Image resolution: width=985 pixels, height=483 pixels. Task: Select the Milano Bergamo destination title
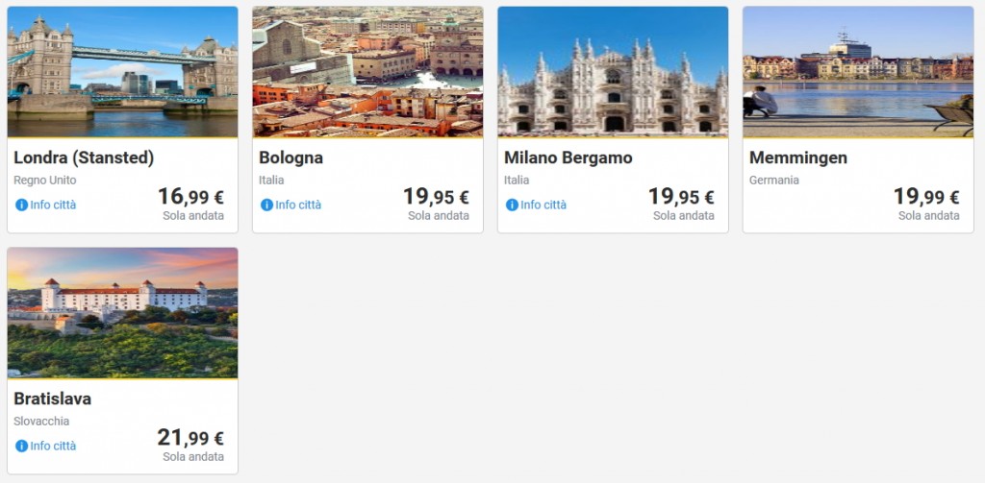click(568, 157)
